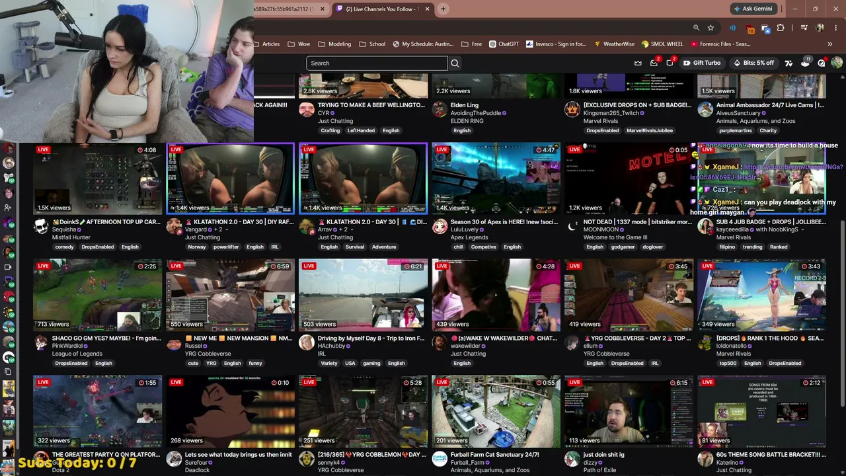Click the search magnifier button
Viewport: 846px width, 476px height.
455,63
